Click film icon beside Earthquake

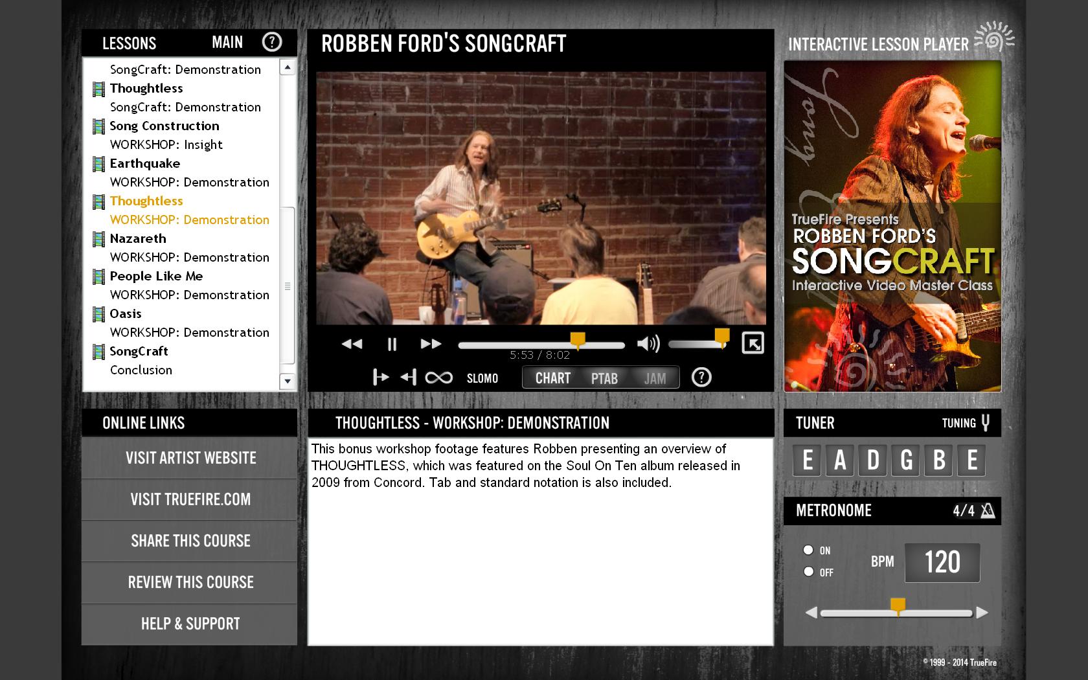[98, 164]
